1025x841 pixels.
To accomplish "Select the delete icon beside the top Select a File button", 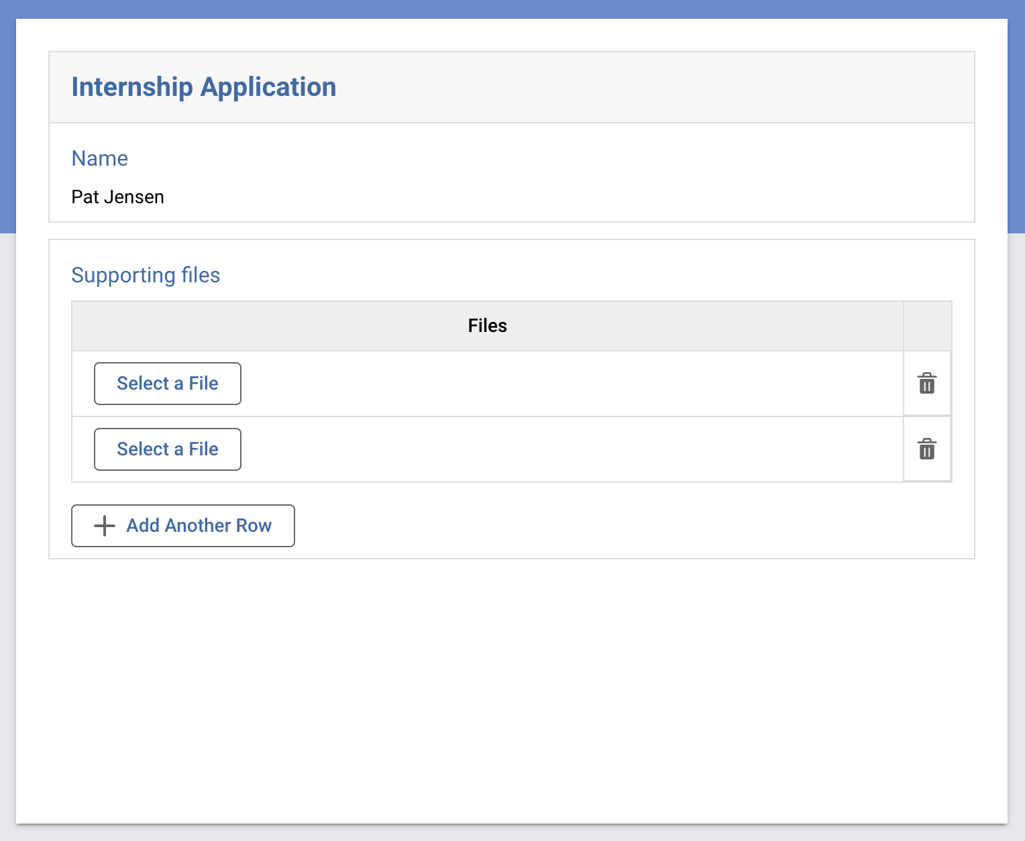I will (926, 384).
